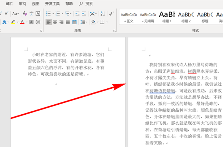The width and height of the screenshot is (223, 147).
Task: Open the 开发工具 (Developer) tab
Action: [52, 4]
